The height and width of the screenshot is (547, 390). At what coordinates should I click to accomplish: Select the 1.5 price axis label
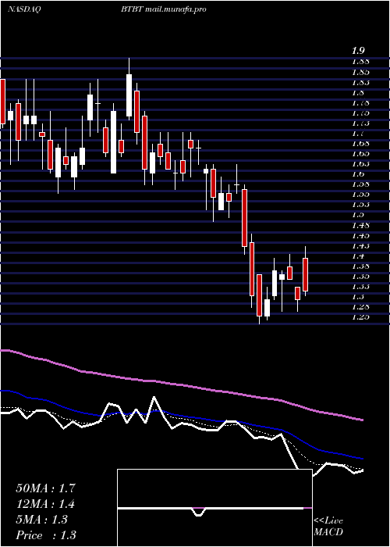358,214
